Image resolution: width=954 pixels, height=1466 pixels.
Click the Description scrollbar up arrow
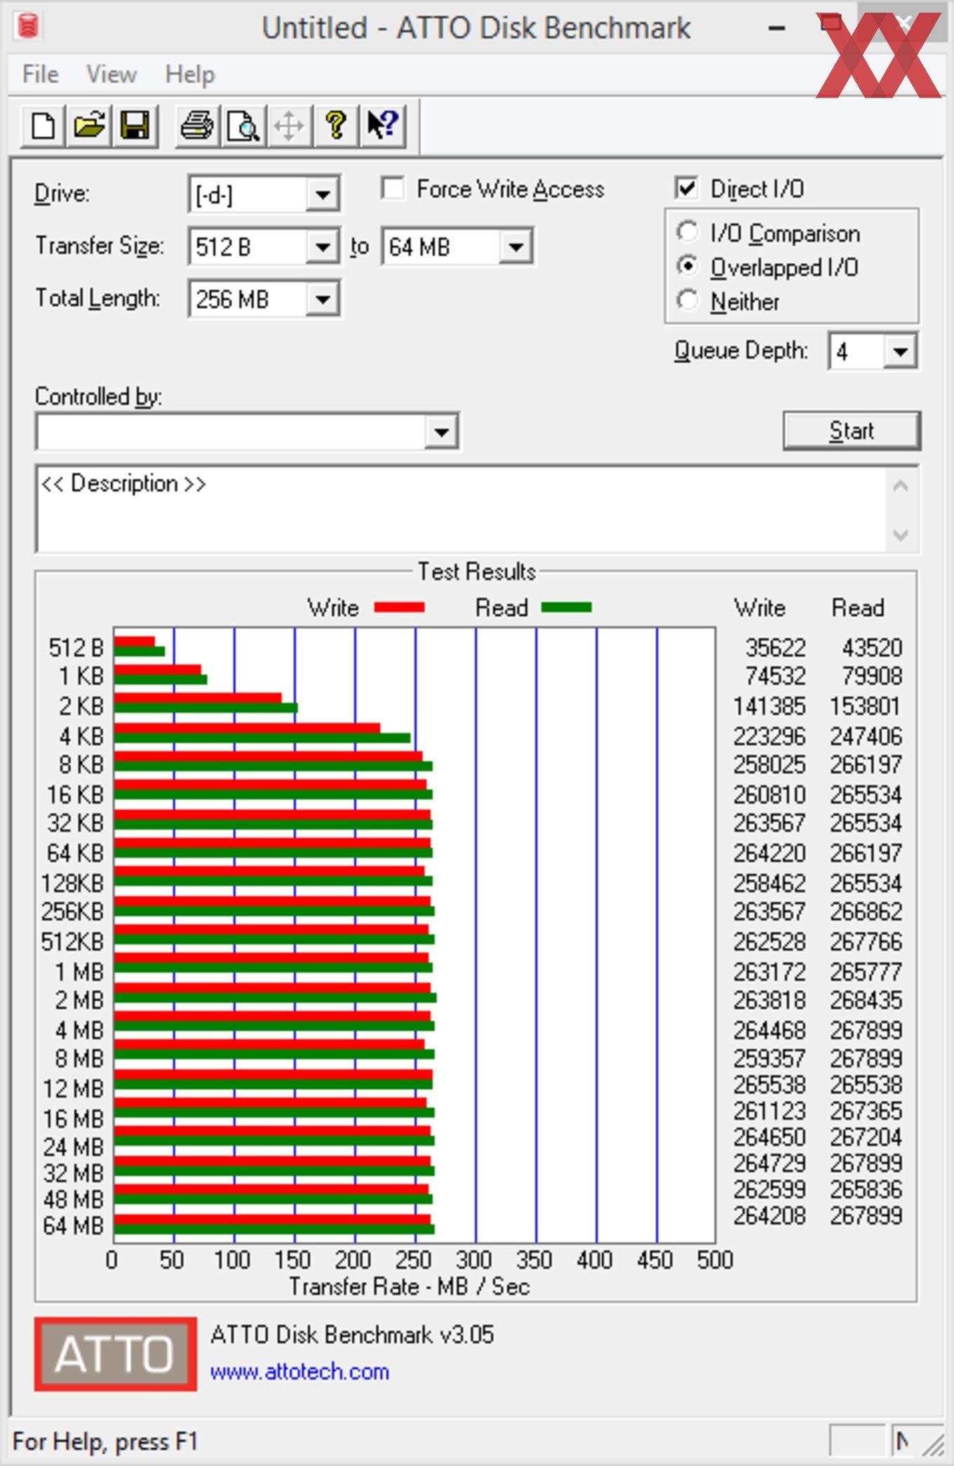(x=901, y=486)
